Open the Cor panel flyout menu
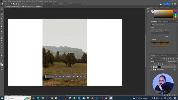The width and height of the screenshot is (178, 100). pos(177,8)
